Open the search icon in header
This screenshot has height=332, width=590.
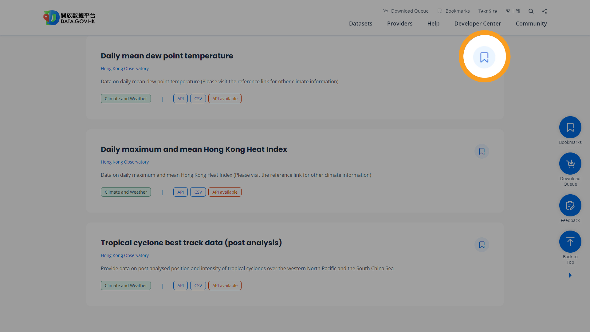[531, 11]
